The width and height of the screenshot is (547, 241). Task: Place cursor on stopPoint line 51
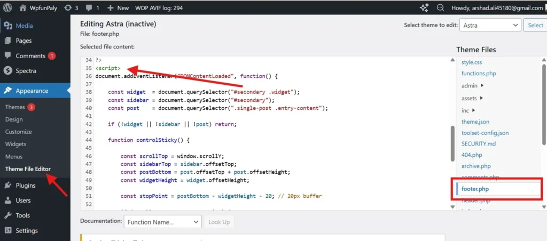pyautogui.click(x=221, y=196)
